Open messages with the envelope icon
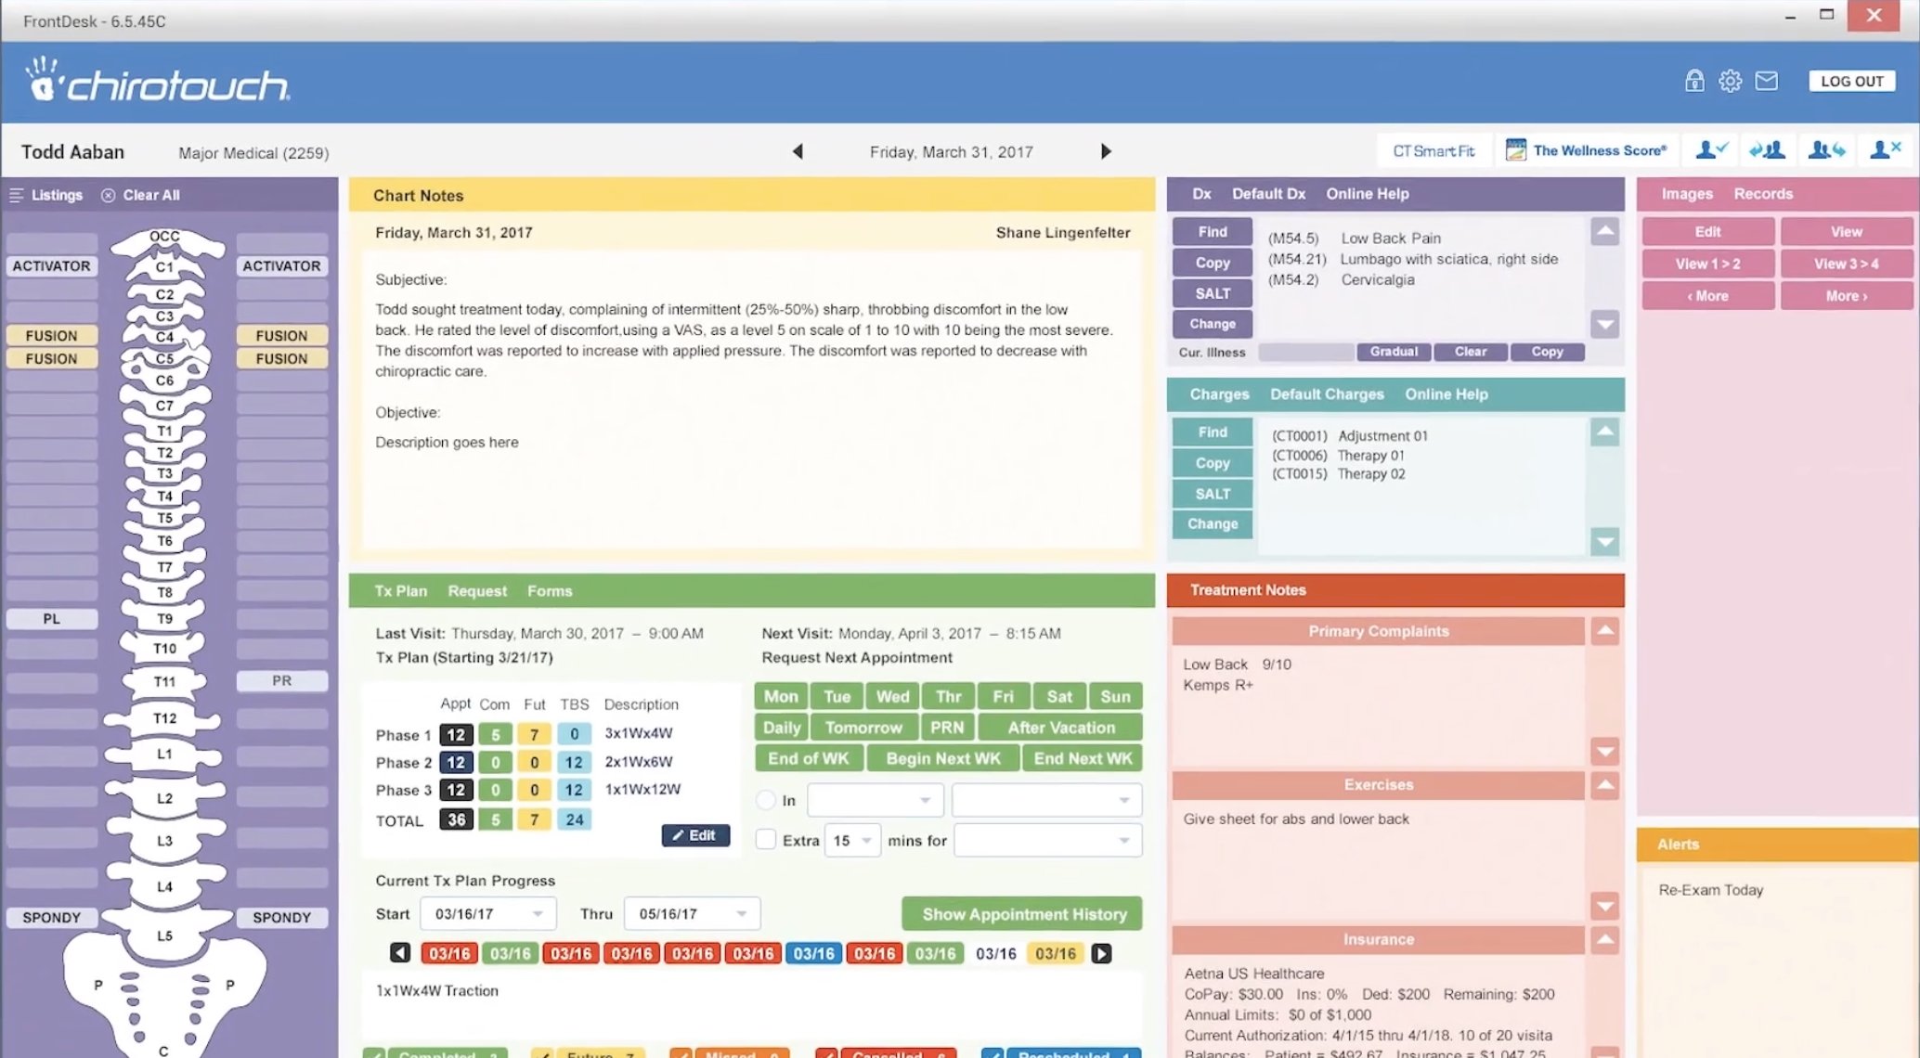 (x=1766, y=81)
